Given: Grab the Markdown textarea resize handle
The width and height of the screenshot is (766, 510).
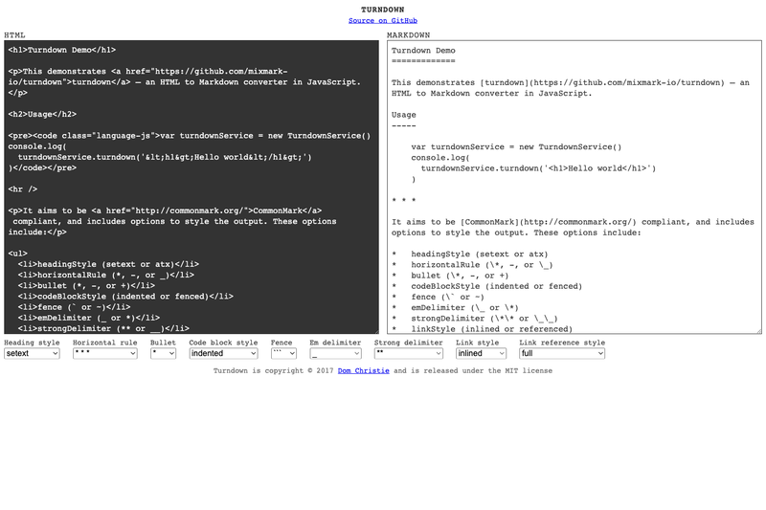Looking at the screenshot, I should 758,331.
